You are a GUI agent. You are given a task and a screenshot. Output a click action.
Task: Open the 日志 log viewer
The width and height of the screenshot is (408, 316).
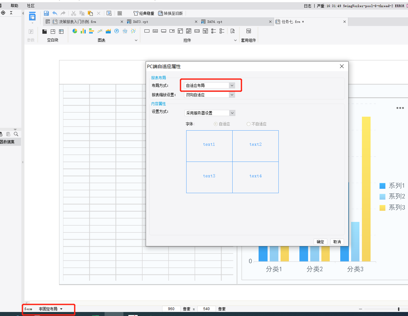point(307,6)
